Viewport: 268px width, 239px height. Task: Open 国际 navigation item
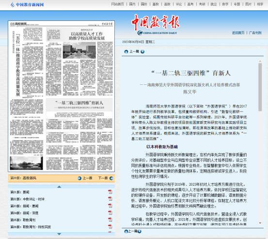[x=144, y=4]
